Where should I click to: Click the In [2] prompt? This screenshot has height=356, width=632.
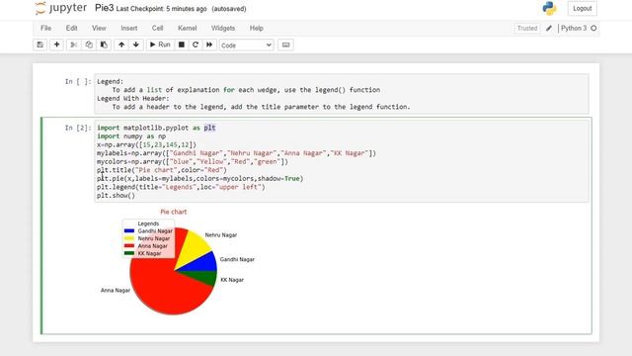coord(78,128)
